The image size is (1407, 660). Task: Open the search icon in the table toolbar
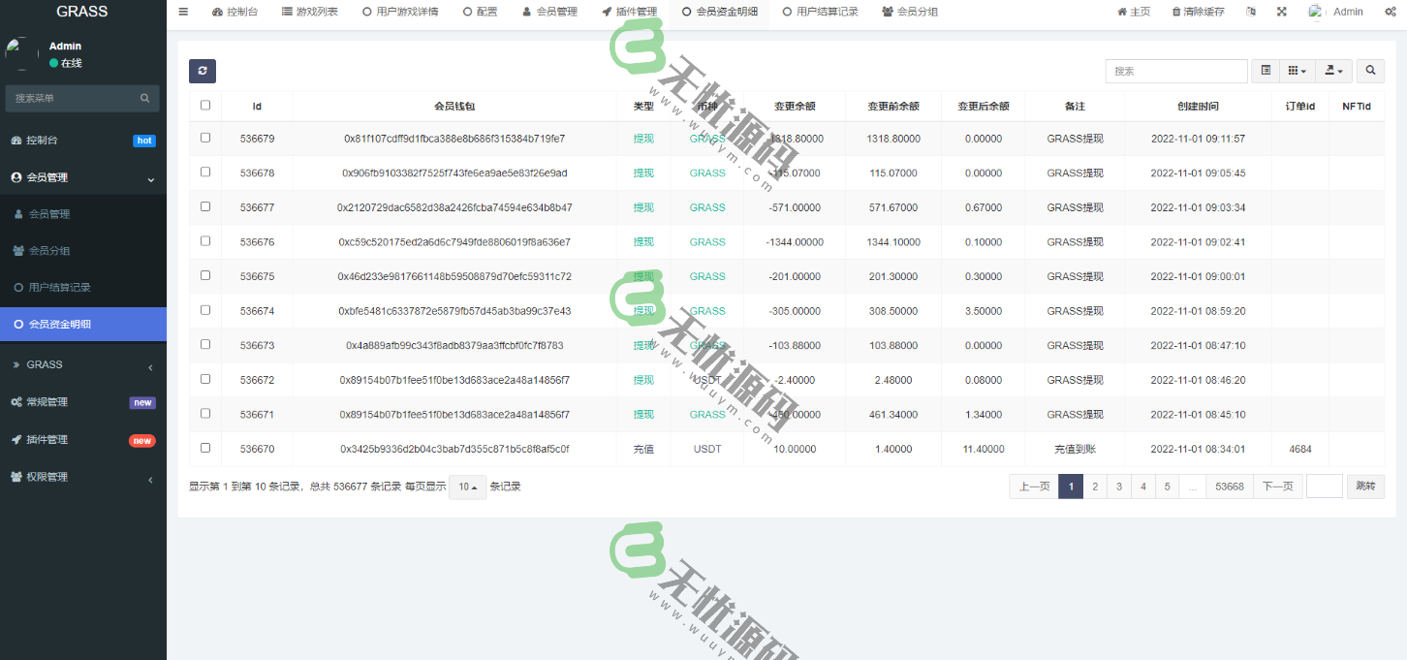tap(1370, 71)
